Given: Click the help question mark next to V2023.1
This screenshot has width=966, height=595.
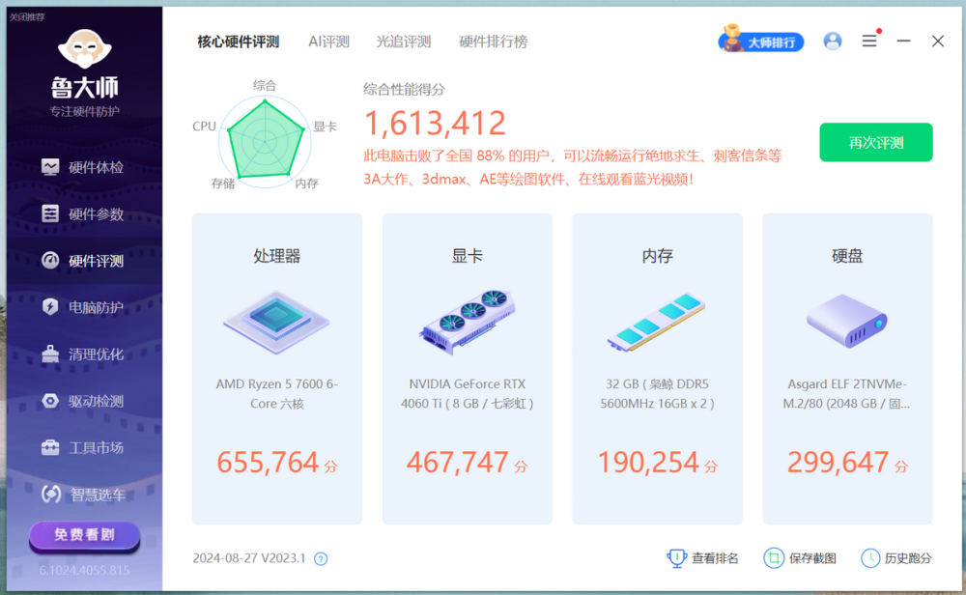Looking at the screenshot, I should coord(321,558).
